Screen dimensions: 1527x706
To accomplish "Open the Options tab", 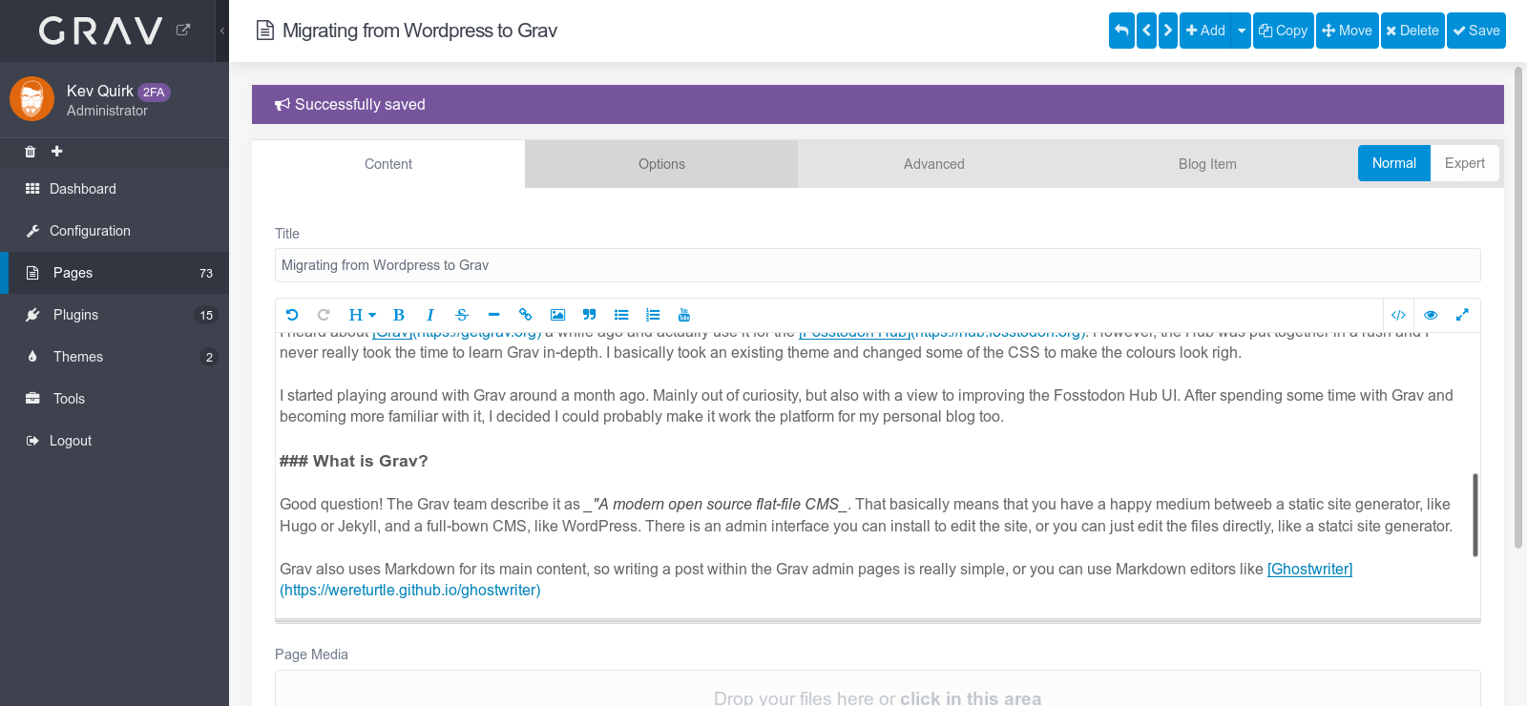I will 661,164.
